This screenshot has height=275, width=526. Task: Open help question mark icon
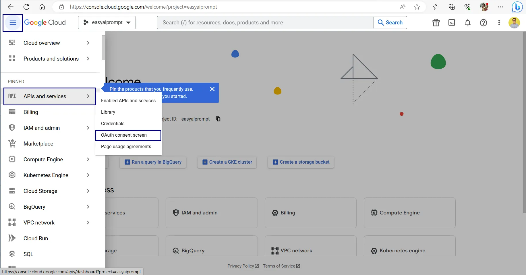[484, 23]
